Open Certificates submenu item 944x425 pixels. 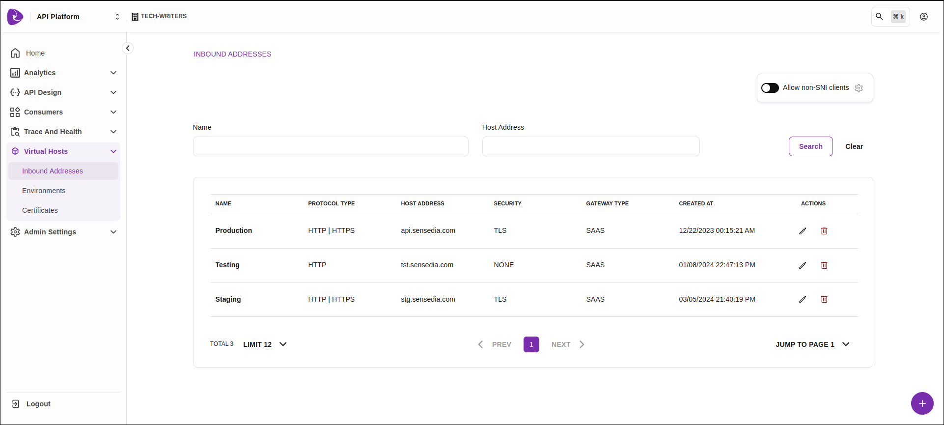pos(40,210)
